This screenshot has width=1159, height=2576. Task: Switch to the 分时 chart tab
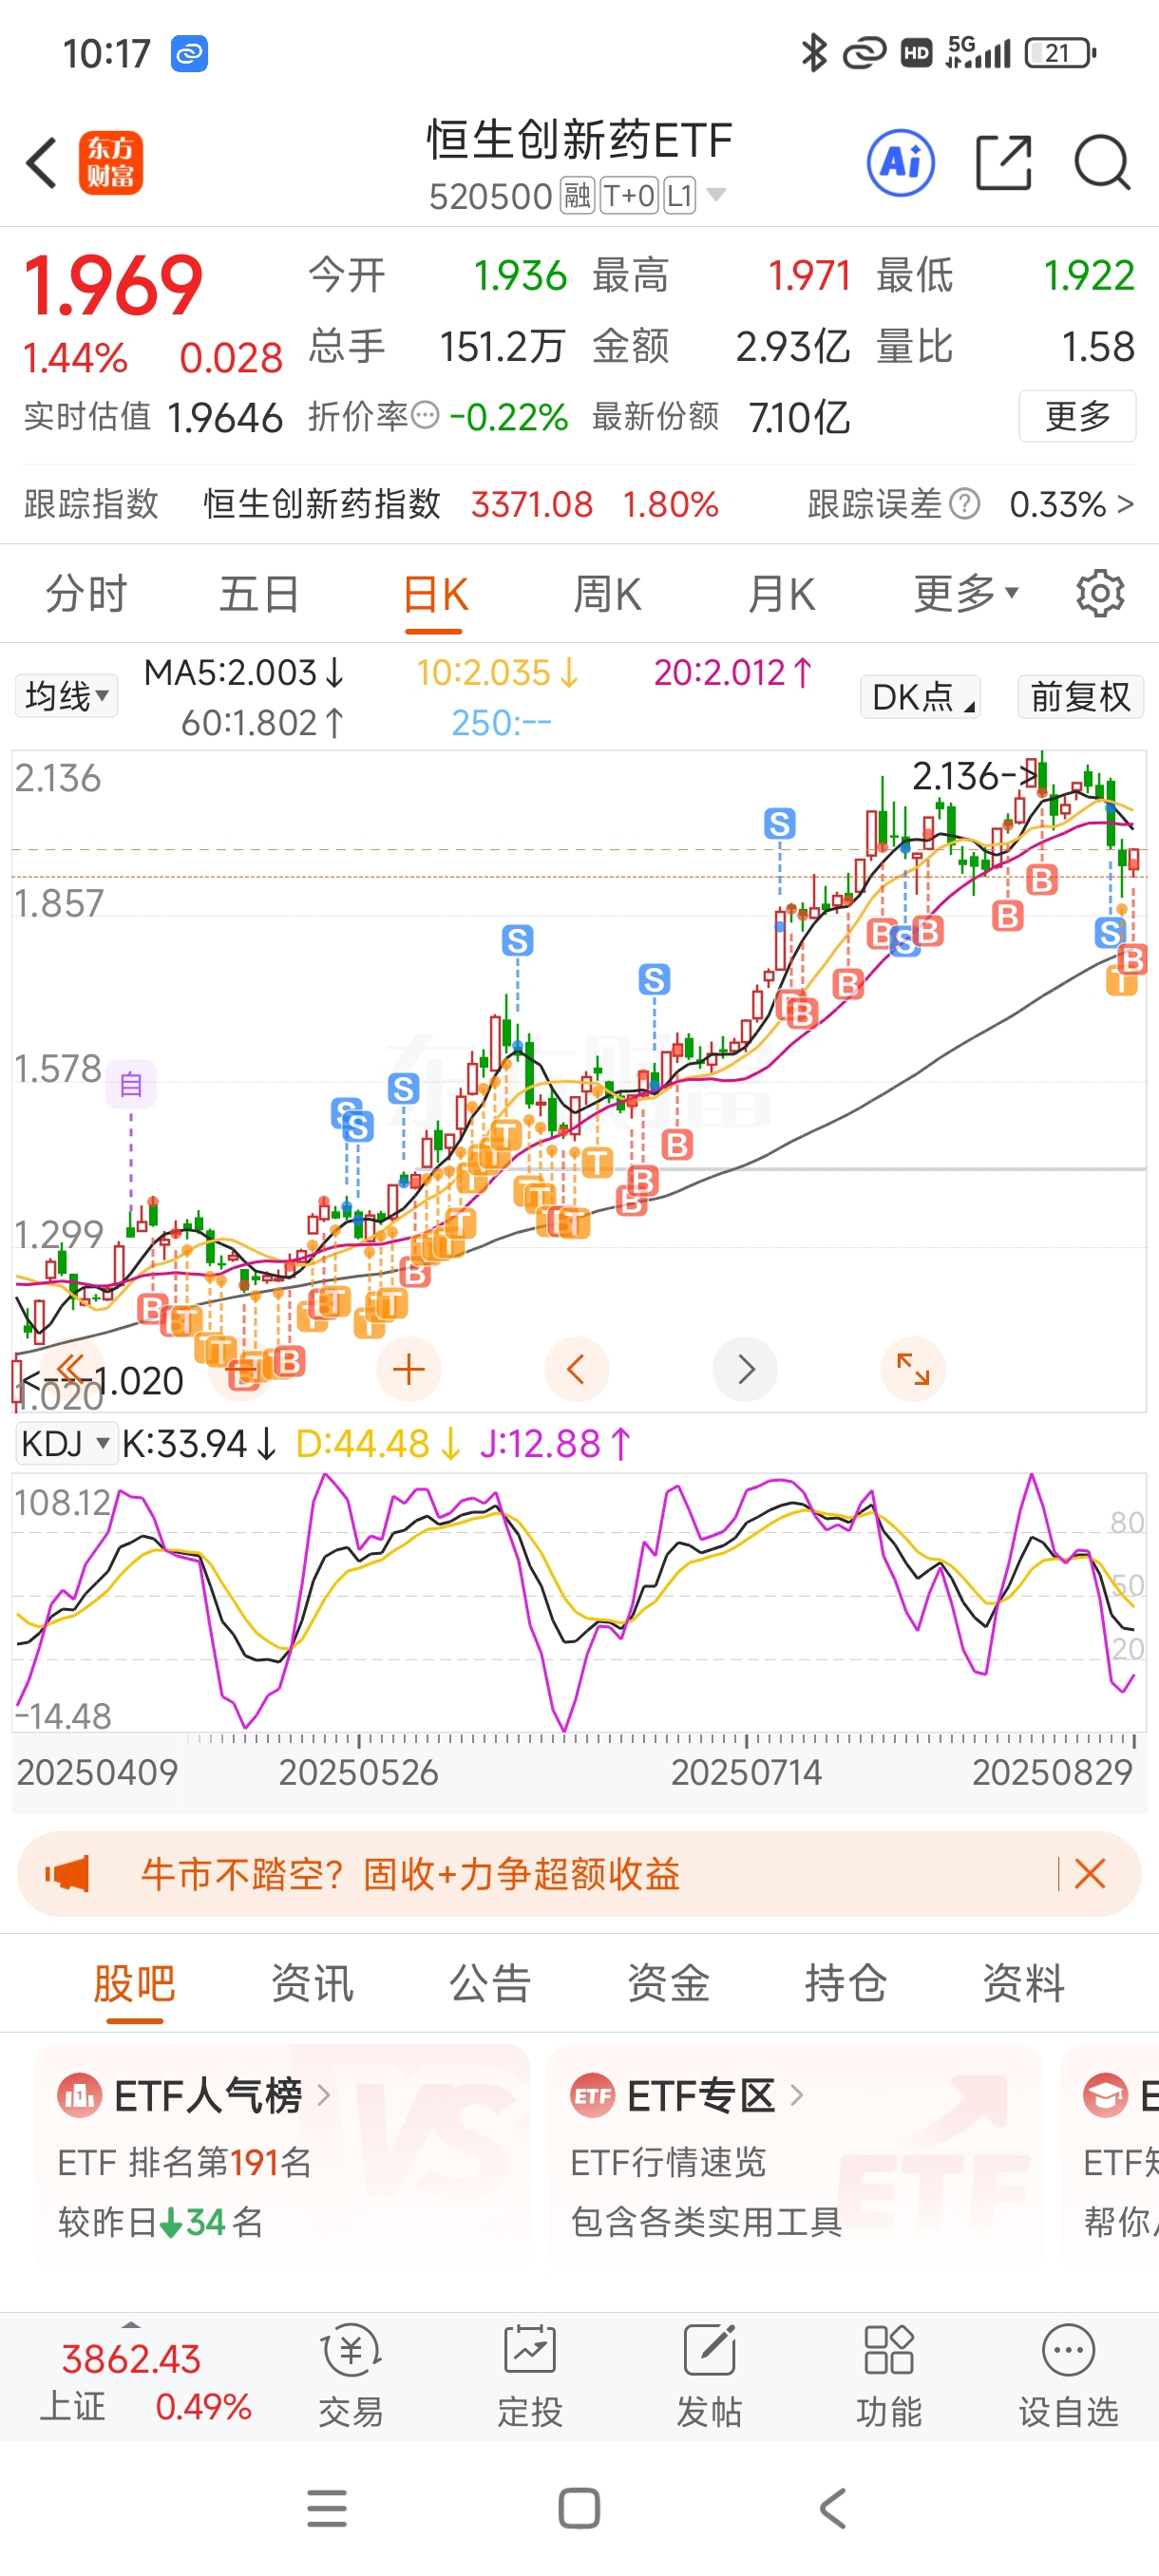86,594
